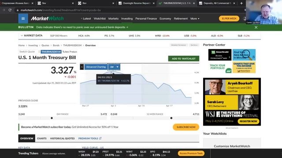Viewport: 282px width, 158px height.
Task: Click Register Now in WSJ ad
Action: point(249,121)
